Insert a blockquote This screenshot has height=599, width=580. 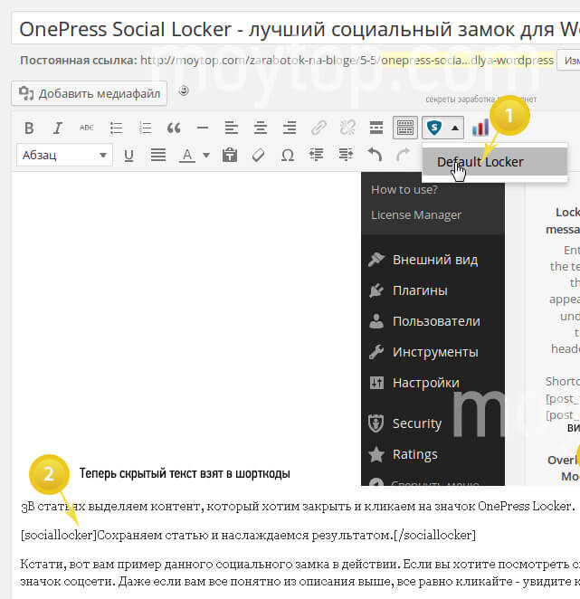pyautogui.click(x=174, y=128)
